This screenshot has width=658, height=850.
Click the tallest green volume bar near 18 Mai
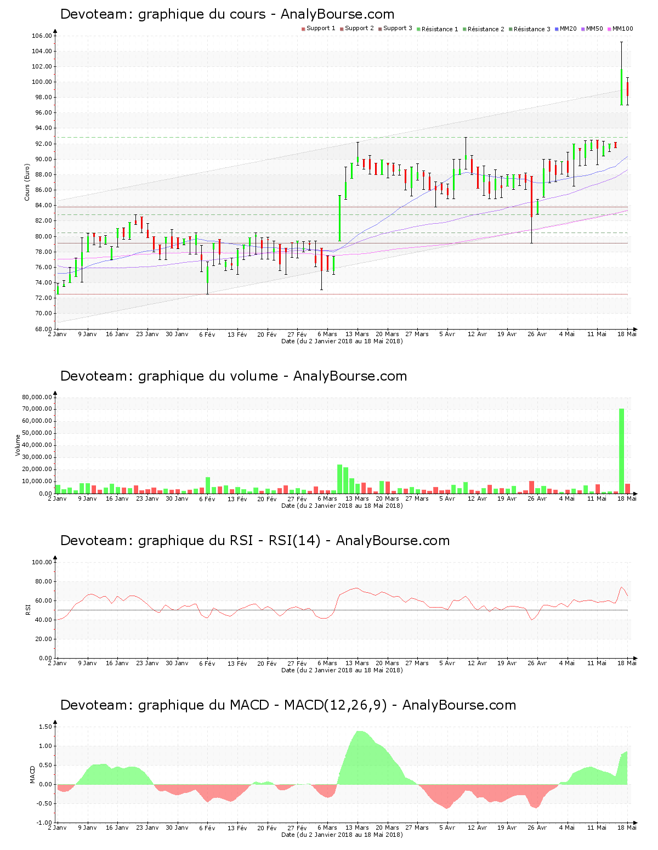(x=622, y=451)
